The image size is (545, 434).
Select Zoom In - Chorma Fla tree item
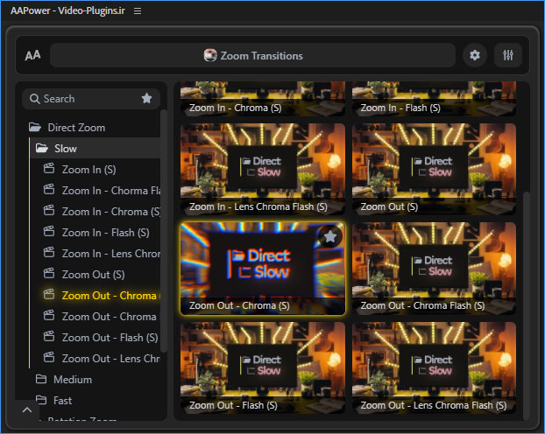pos(111,191)
